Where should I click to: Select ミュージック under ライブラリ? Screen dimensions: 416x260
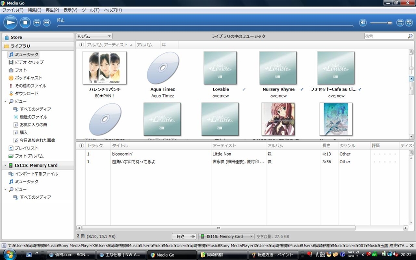pos(24,54)
